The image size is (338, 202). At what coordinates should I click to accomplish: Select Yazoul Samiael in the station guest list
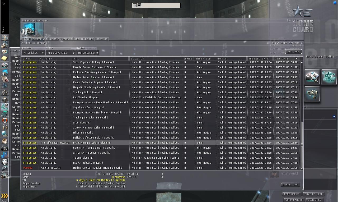point(289,174)
